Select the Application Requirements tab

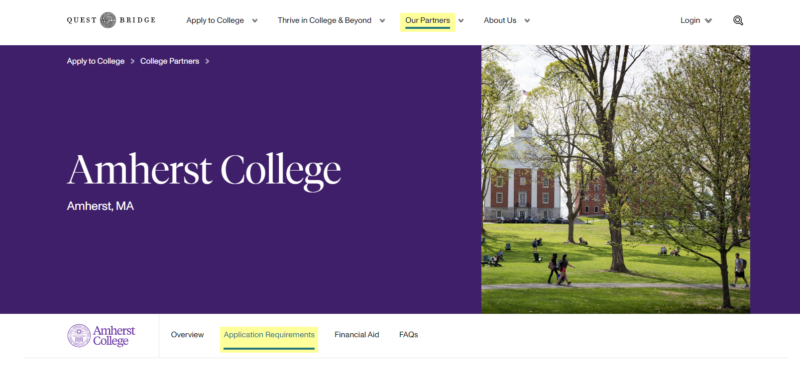coord(269,335)
